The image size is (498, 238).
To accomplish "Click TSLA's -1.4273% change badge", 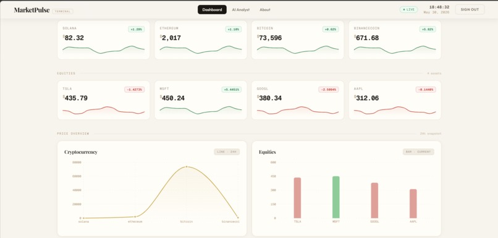I will coord(134,90).
